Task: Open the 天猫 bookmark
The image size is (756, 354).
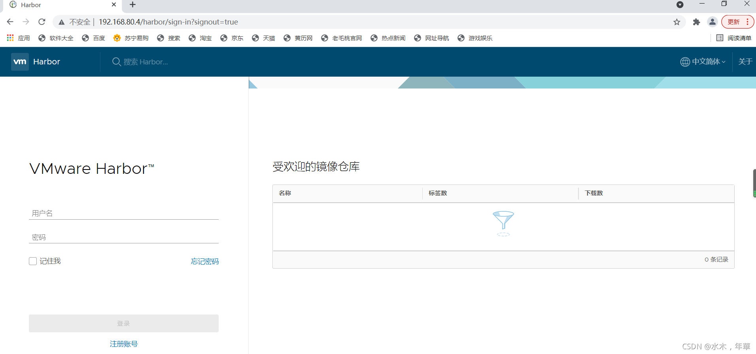Action: (x=263, y=38)
